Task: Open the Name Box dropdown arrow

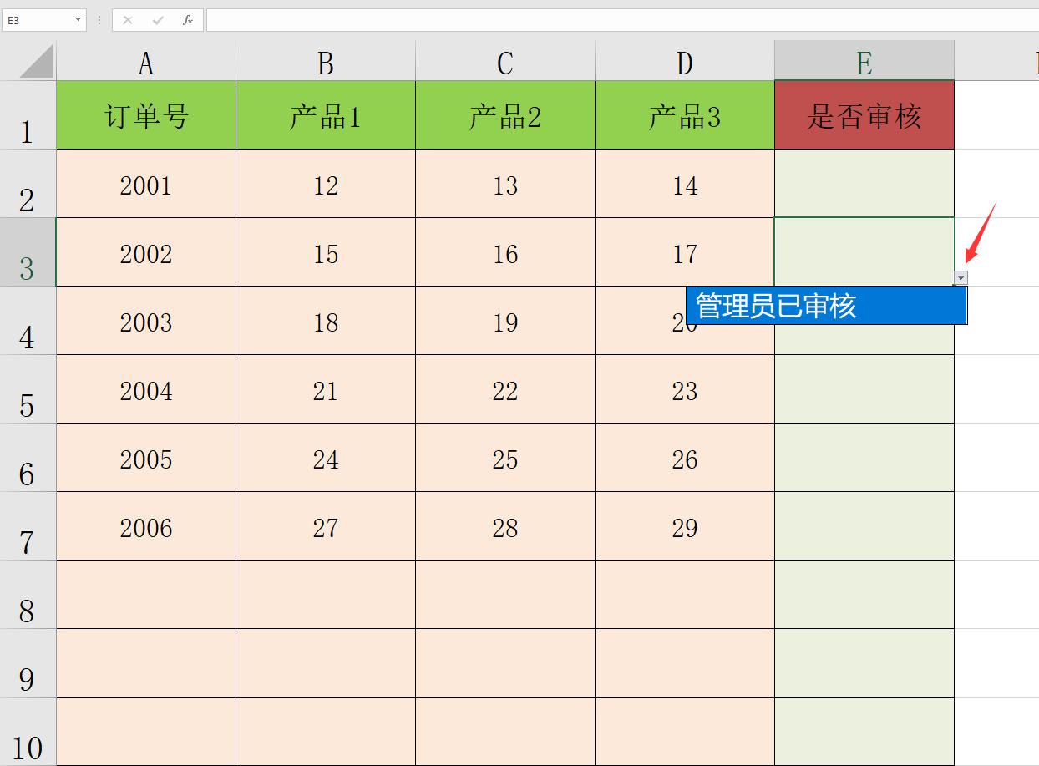Action: pos(79,19)
